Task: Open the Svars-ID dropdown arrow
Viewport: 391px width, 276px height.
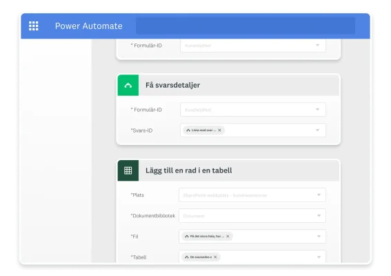Action: (x=317, y=130)
